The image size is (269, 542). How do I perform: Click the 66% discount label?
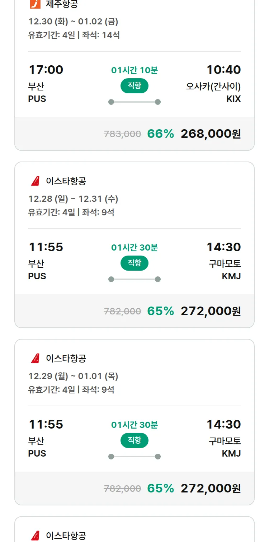tap(160, 134)
